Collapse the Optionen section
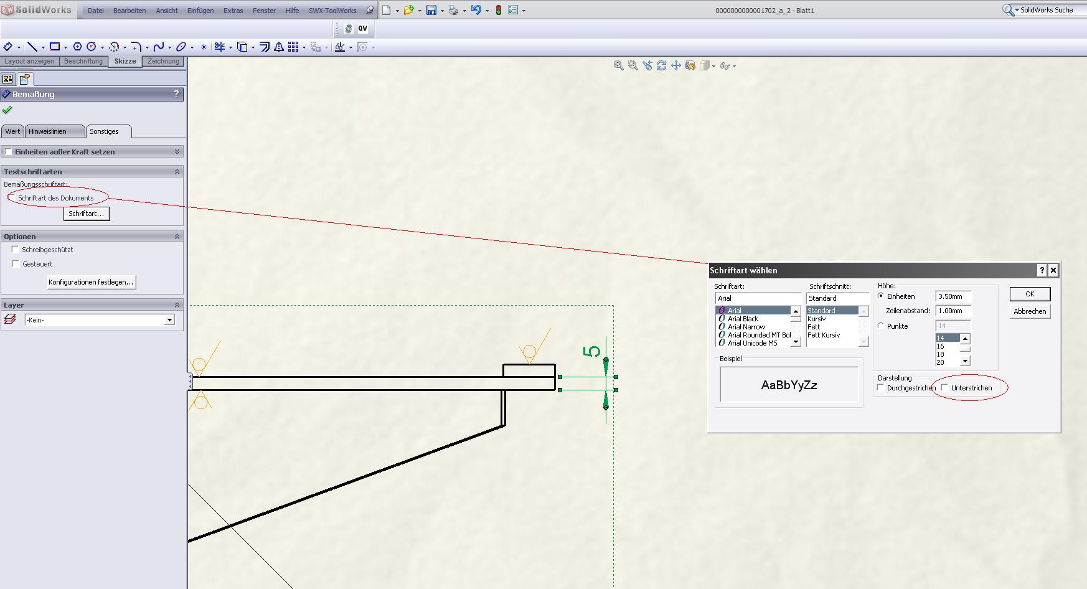 click(177, 237)
